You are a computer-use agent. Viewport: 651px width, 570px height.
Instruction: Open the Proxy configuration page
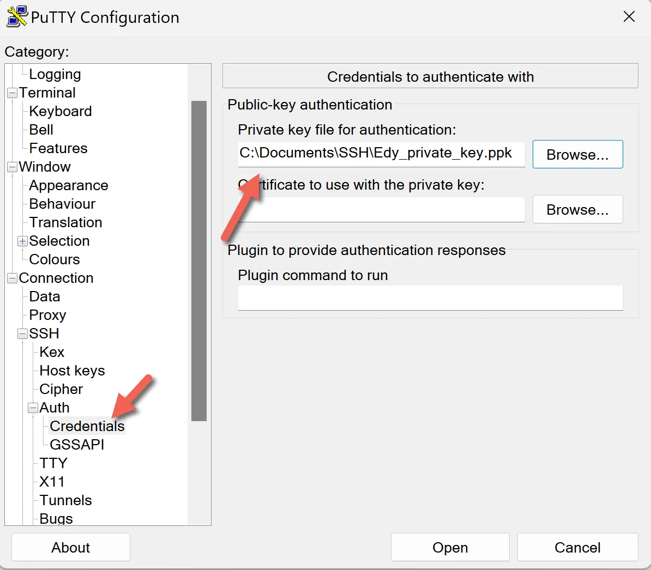pyautogui.click(x=47, y=315)
